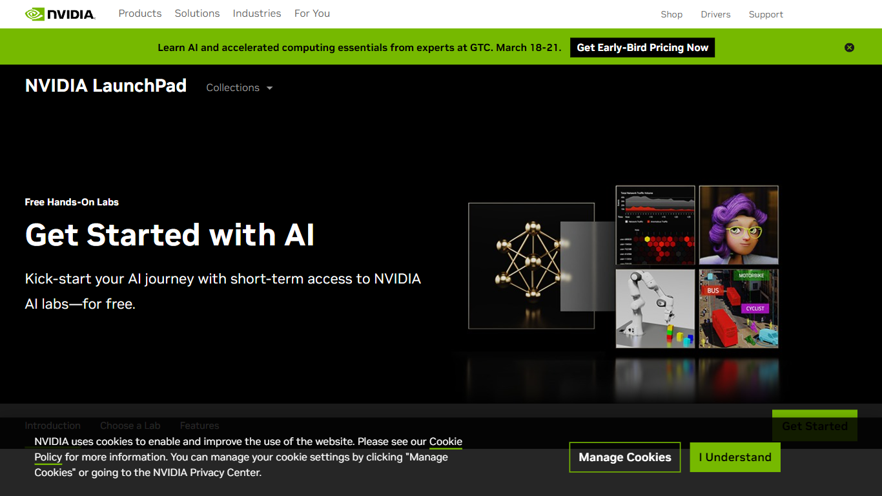This screenshot has height=496, width=882.
Task: Click Get Early-Bird Pricing Now button
Action: (x=642, y=48)
